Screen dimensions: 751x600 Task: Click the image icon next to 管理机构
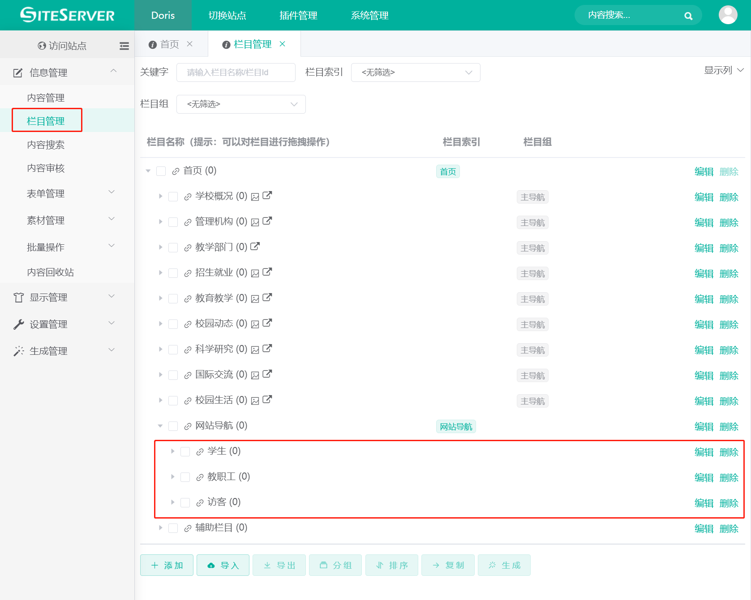click(254, 221)
